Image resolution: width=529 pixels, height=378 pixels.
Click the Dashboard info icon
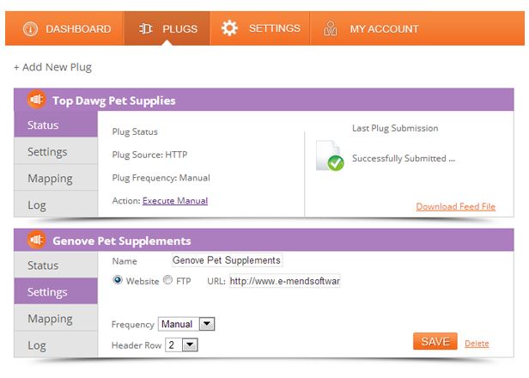pos(31,28)
